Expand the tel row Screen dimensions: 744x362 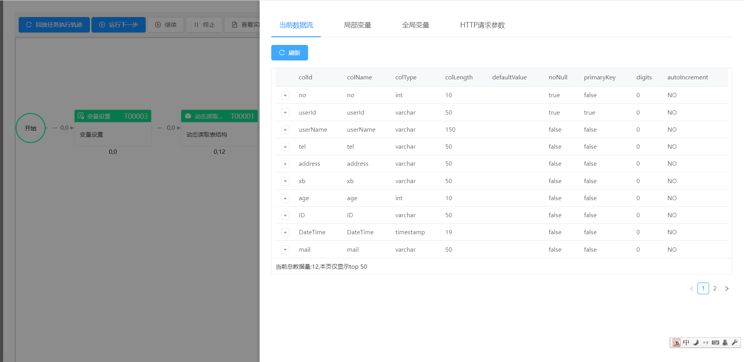[x=285, y=147]
